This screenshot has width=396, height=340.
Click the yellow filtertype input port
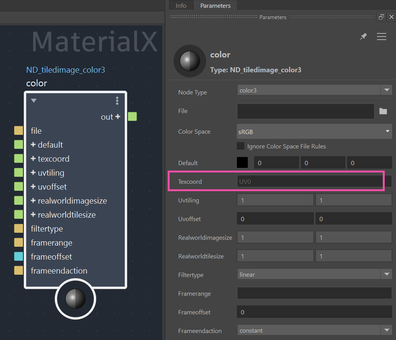tap(18, 228)
